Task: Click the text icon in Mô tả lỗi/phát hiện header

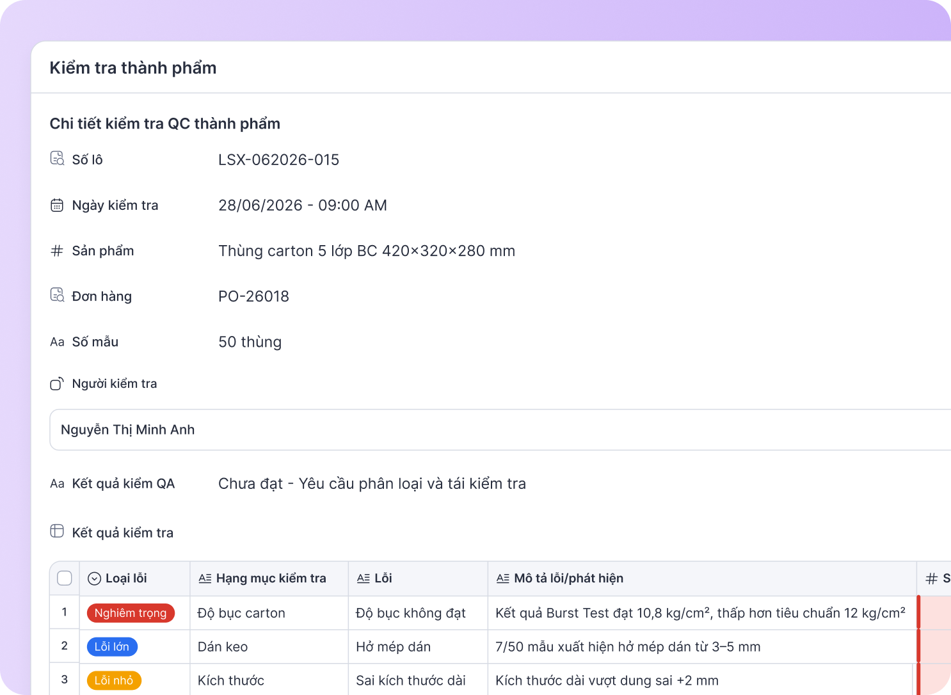Action: (x=503, y=579)
